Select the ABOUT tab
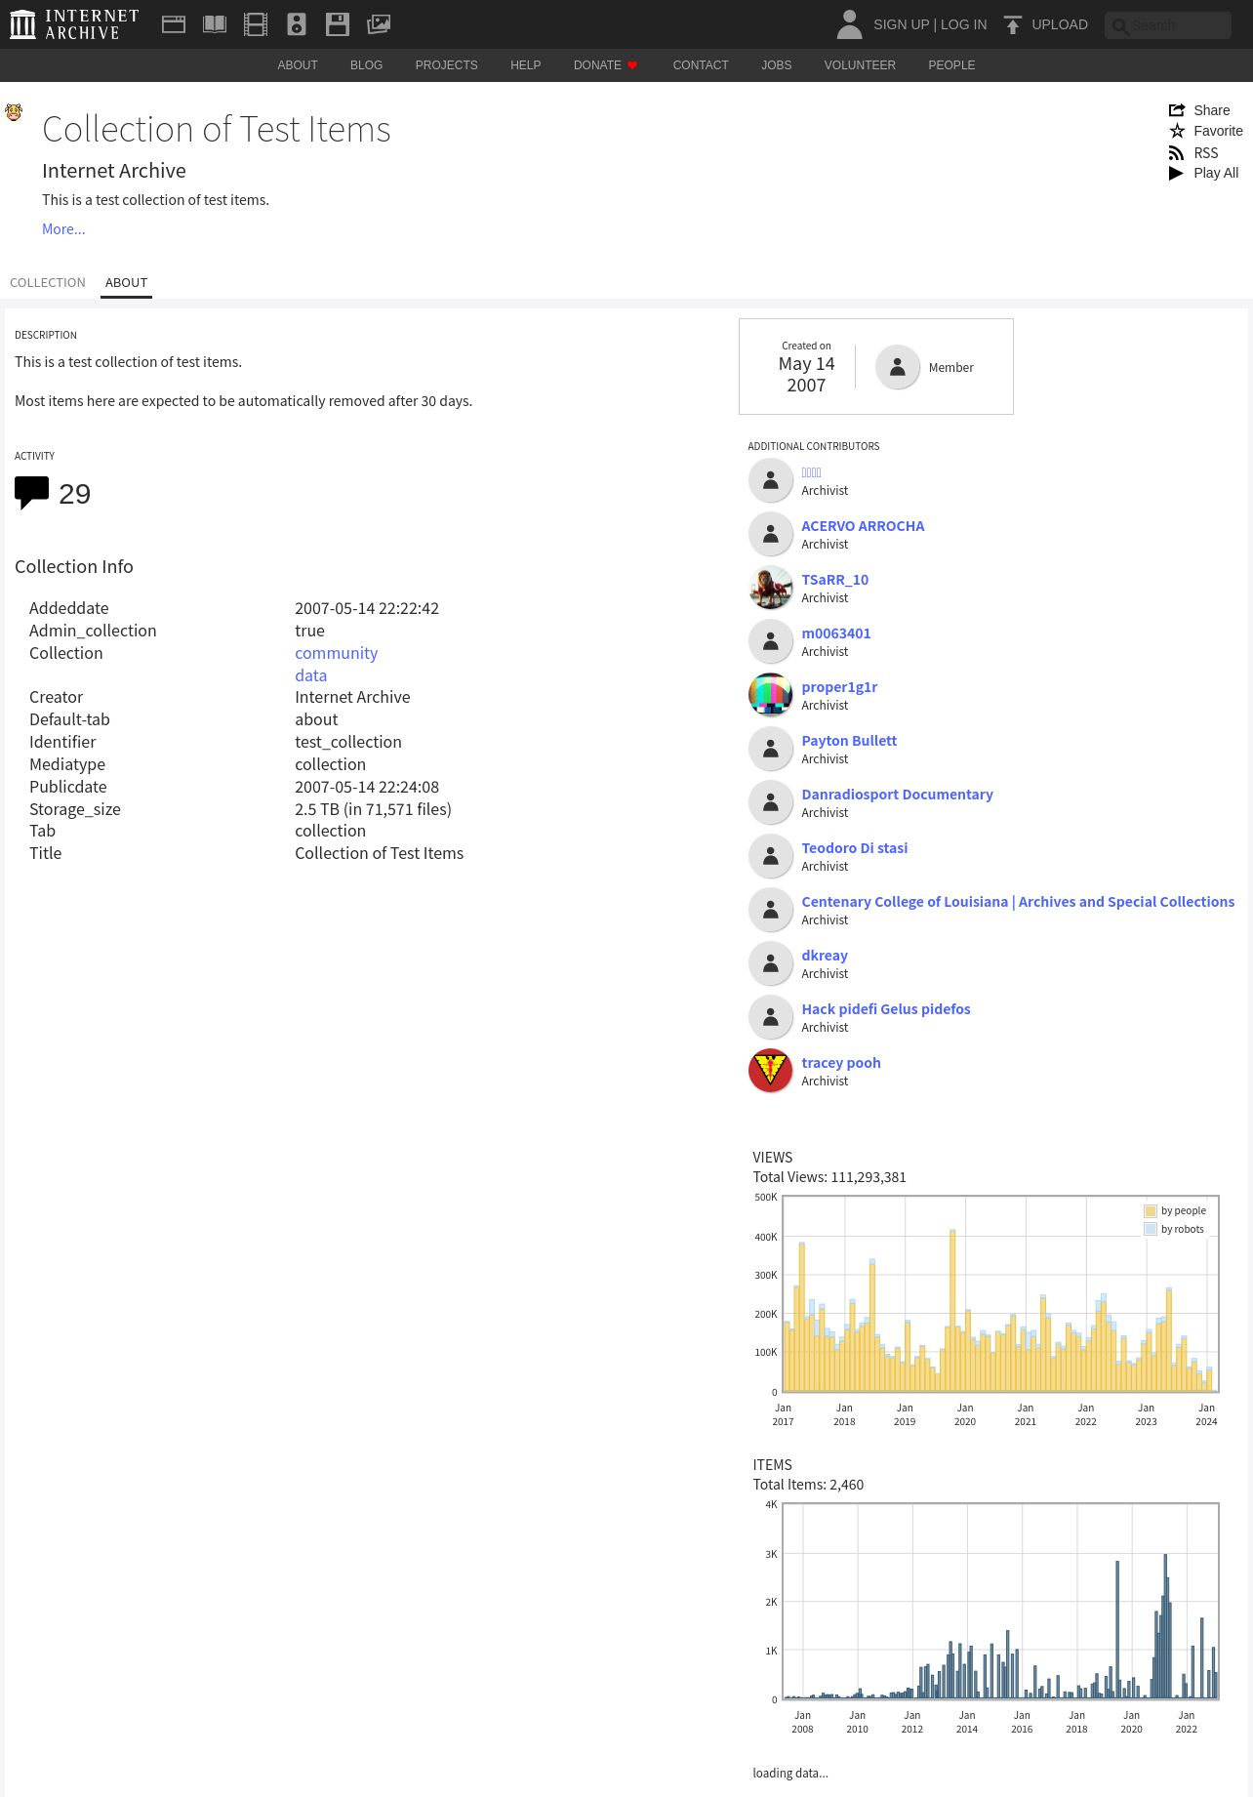 tap(127, 283)
